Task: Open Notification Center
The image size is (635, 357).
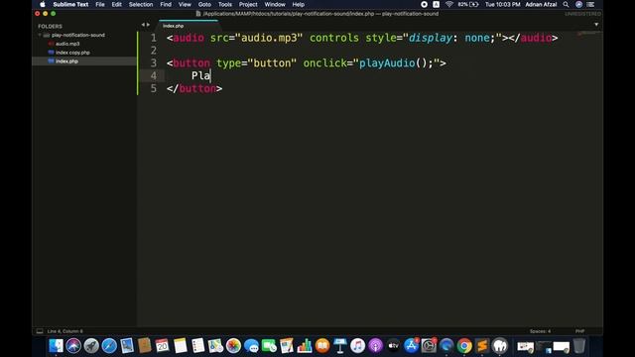Action: click(591, 4)
